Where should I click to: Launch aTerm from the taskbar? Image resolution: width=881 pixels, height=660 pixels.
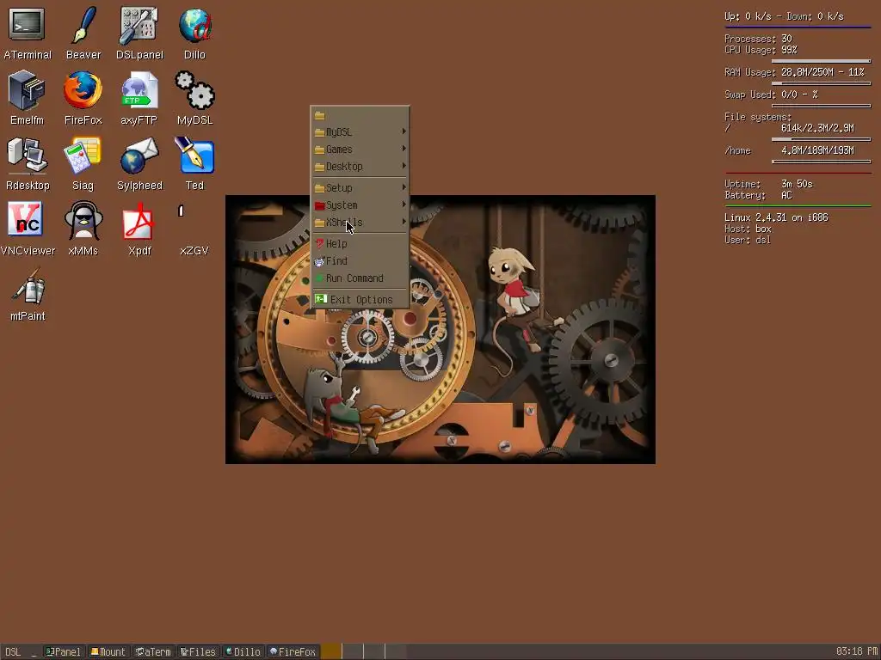pyautogui.click(x=153, y=651)
